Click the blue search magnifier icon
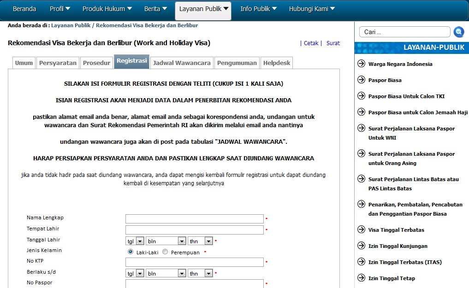This screenshot has height=288, width=469. pyautogui.click(x=458, y=32)
